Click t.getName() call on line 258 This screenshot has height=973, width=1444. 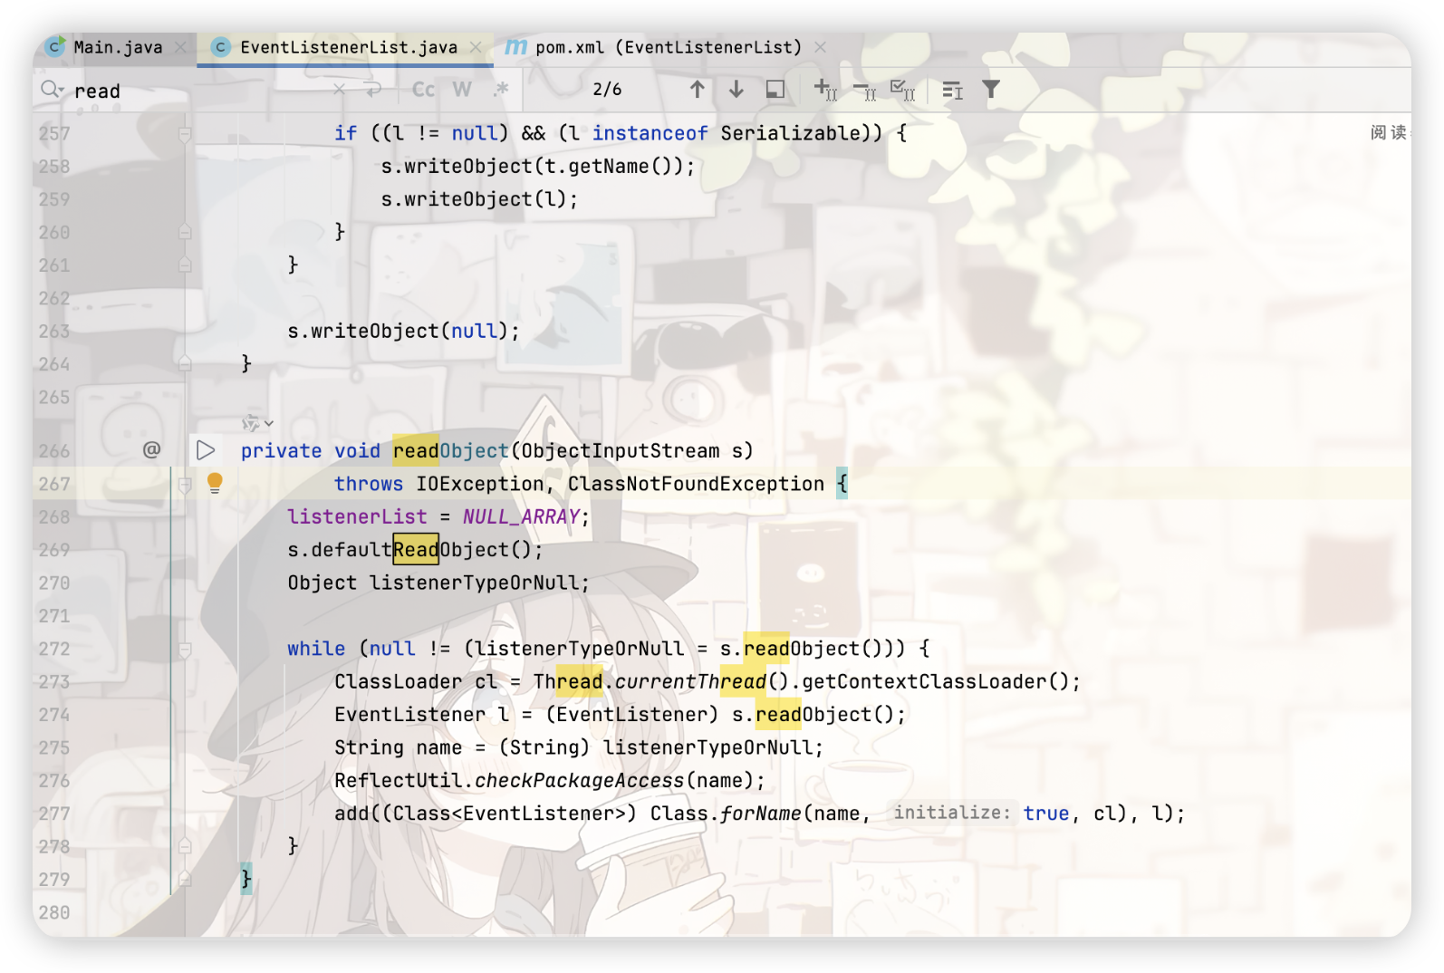click(x=609, y=166)
